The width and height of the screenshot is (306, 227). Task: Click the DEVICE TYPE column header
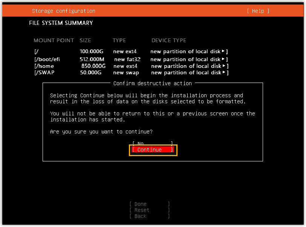(x=169, y=40)
